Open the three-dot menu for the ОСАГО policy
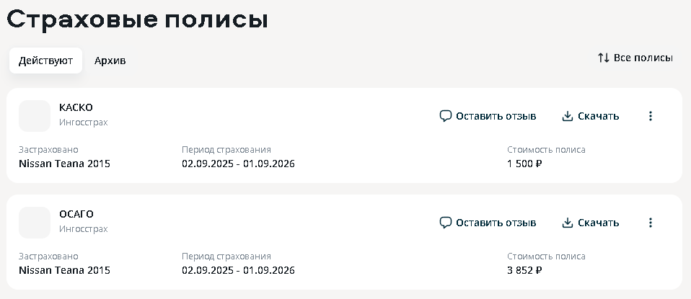This screenshot has height=299, width=691. [x=651, y=223]
